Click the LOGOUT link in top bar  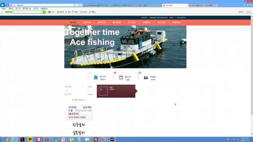click(144, 18)
